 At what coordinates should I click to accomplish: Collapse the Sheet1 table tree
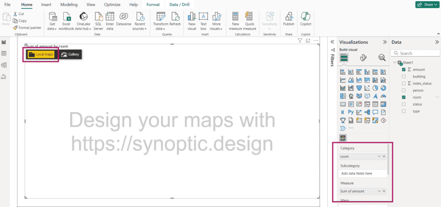(394, 63)
